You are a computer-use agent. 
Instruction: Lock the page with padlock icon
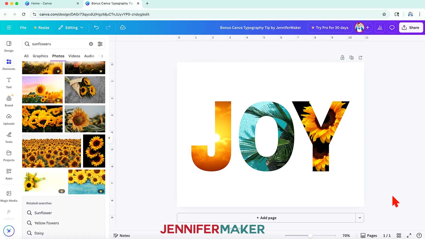(342, 58)
